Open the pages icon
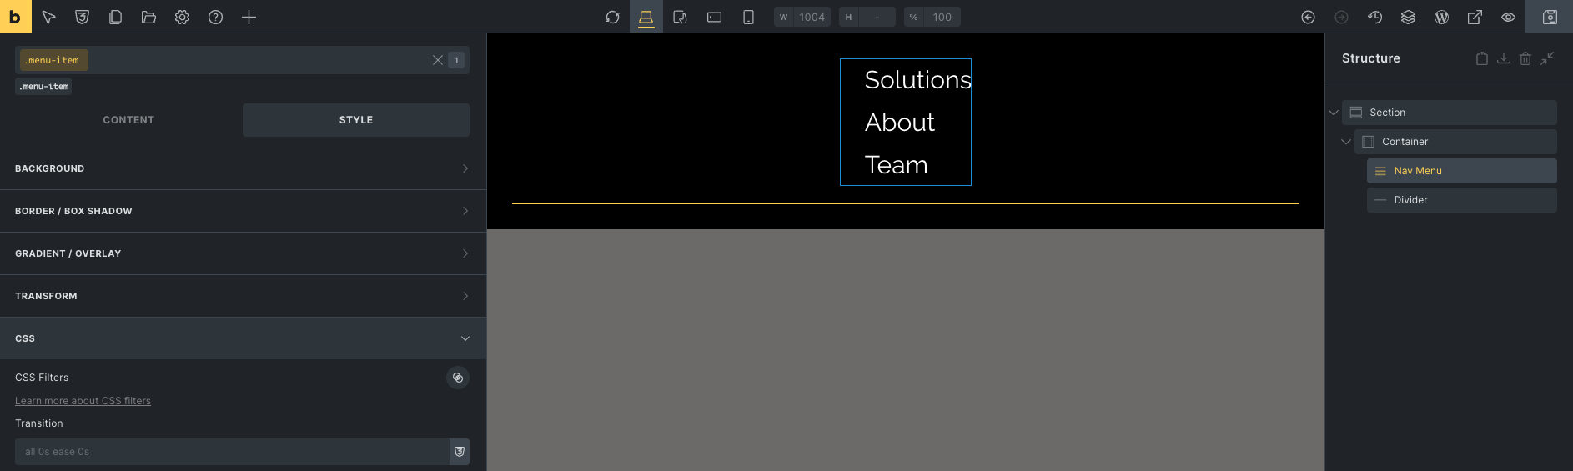 click(x=115, y=17)
